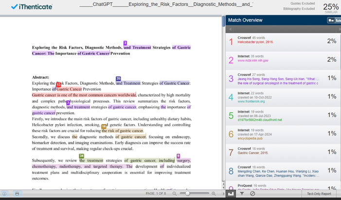This screenshot has width=341, height=200.
Task: Click highlighted 'the risk of gastric cancer'
Action: coord(123,131)
